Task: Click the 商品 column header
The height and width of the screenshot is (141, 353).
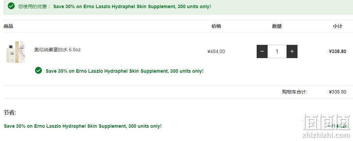Action: tap(8, 26)
